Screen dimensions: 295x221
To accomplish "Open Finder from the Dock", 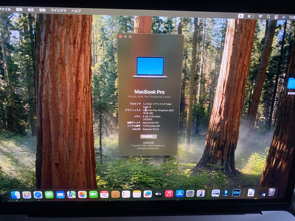I will (x=16, y=194).
